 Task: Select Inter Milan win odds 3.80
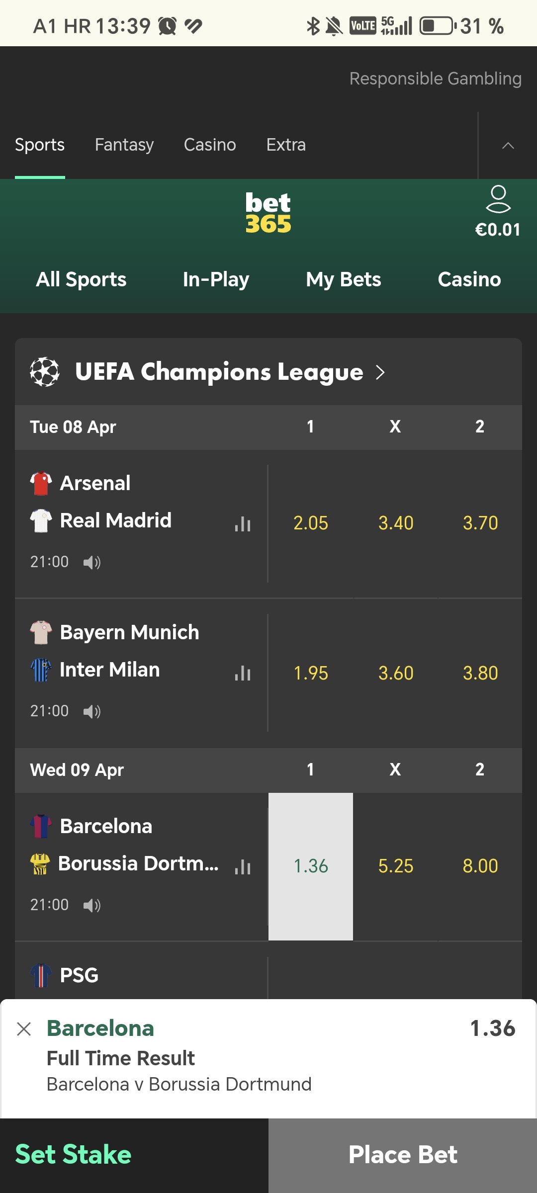pyautogui.click(x=480, y=673)
